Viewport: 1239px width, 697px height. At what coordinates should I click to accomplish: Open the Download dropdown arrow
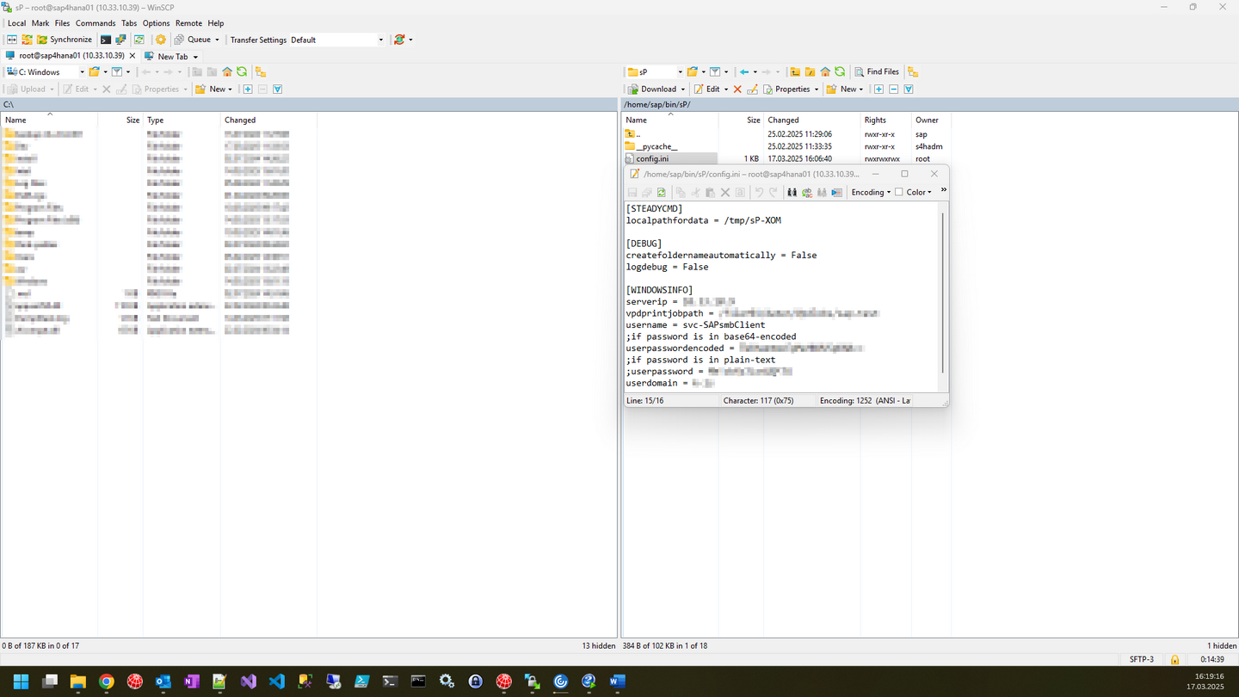(683, 89)
